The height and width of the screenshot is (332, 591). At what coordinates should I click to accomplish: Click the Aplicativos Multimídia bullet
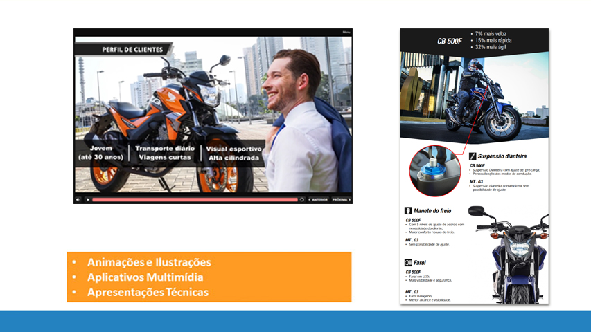[145, 277]
